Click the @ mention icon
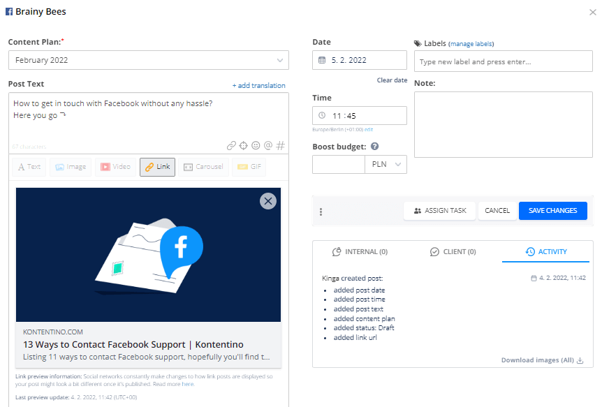The height and width of the screenshot is (407, 602). (x=268, y=145)
